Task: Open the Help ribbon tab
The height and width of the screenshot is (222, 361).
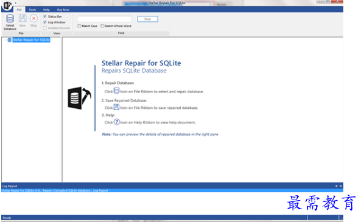Action: pyautogui.click(x=46, y=10)
